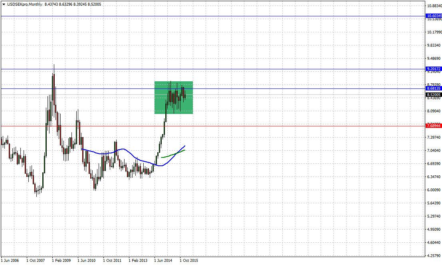Click the small triangle arrow beside USDSEKpro

(4, 4)
